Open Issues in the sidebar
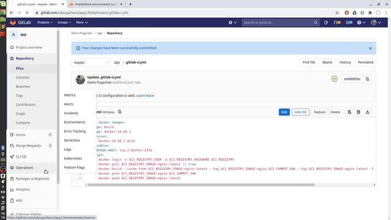This screenshot has width=391, height=220. coord(20,134)
